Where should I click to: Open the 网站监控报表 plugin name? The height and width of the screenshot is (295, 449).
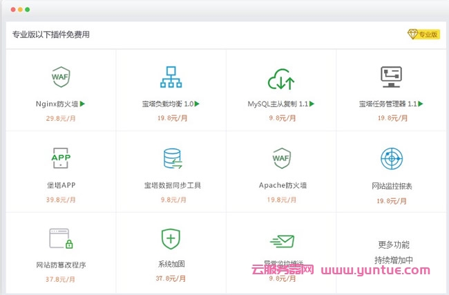click(392, 186)
